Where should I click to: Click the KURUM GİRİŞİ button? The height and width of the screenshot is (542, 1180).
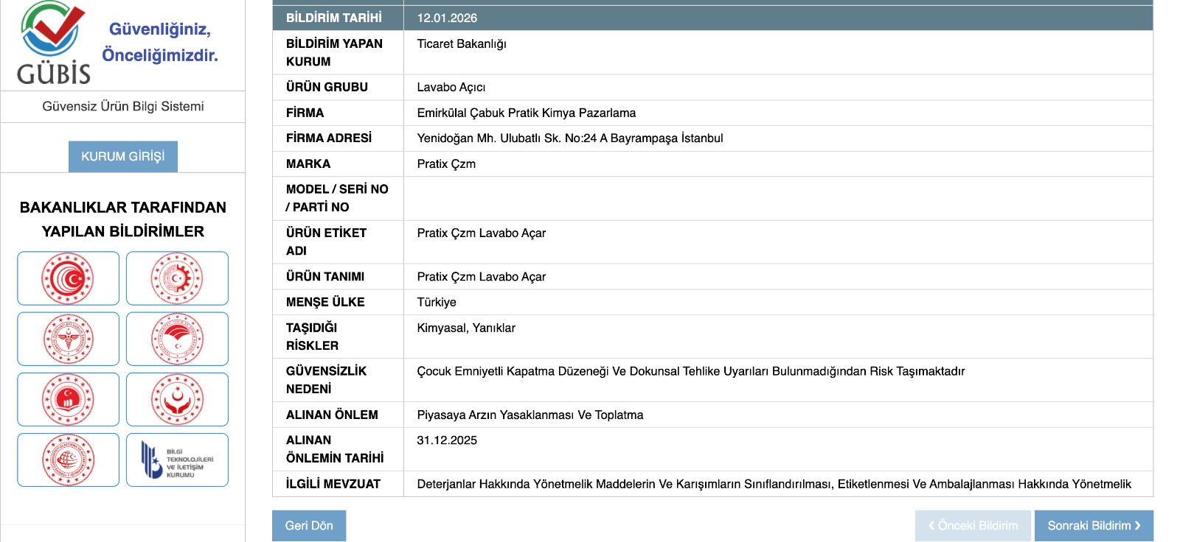coord(123,156)
